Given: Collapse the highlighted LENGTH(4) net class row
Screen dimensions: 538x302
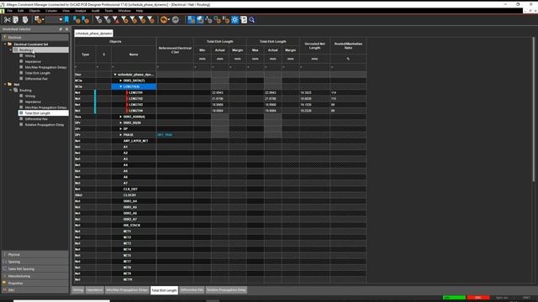Looking at the screenshot, I should point(120,86).
